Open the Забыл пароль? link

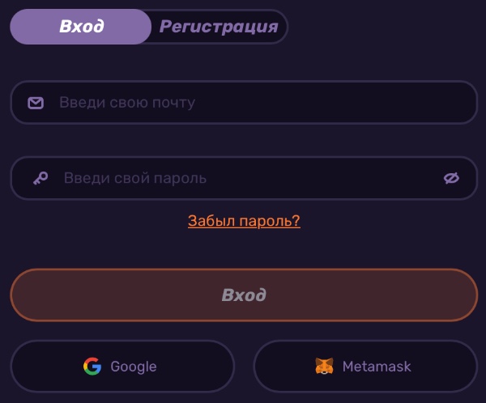(244, 221)
